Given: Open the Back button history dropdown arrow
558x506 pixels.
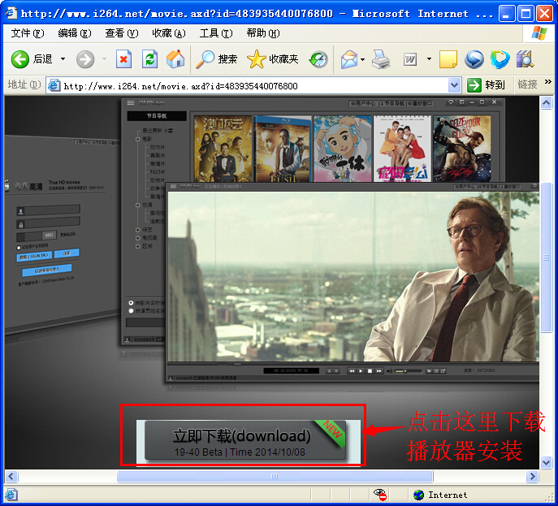Looking at the screenshot, I should point(63,58).
